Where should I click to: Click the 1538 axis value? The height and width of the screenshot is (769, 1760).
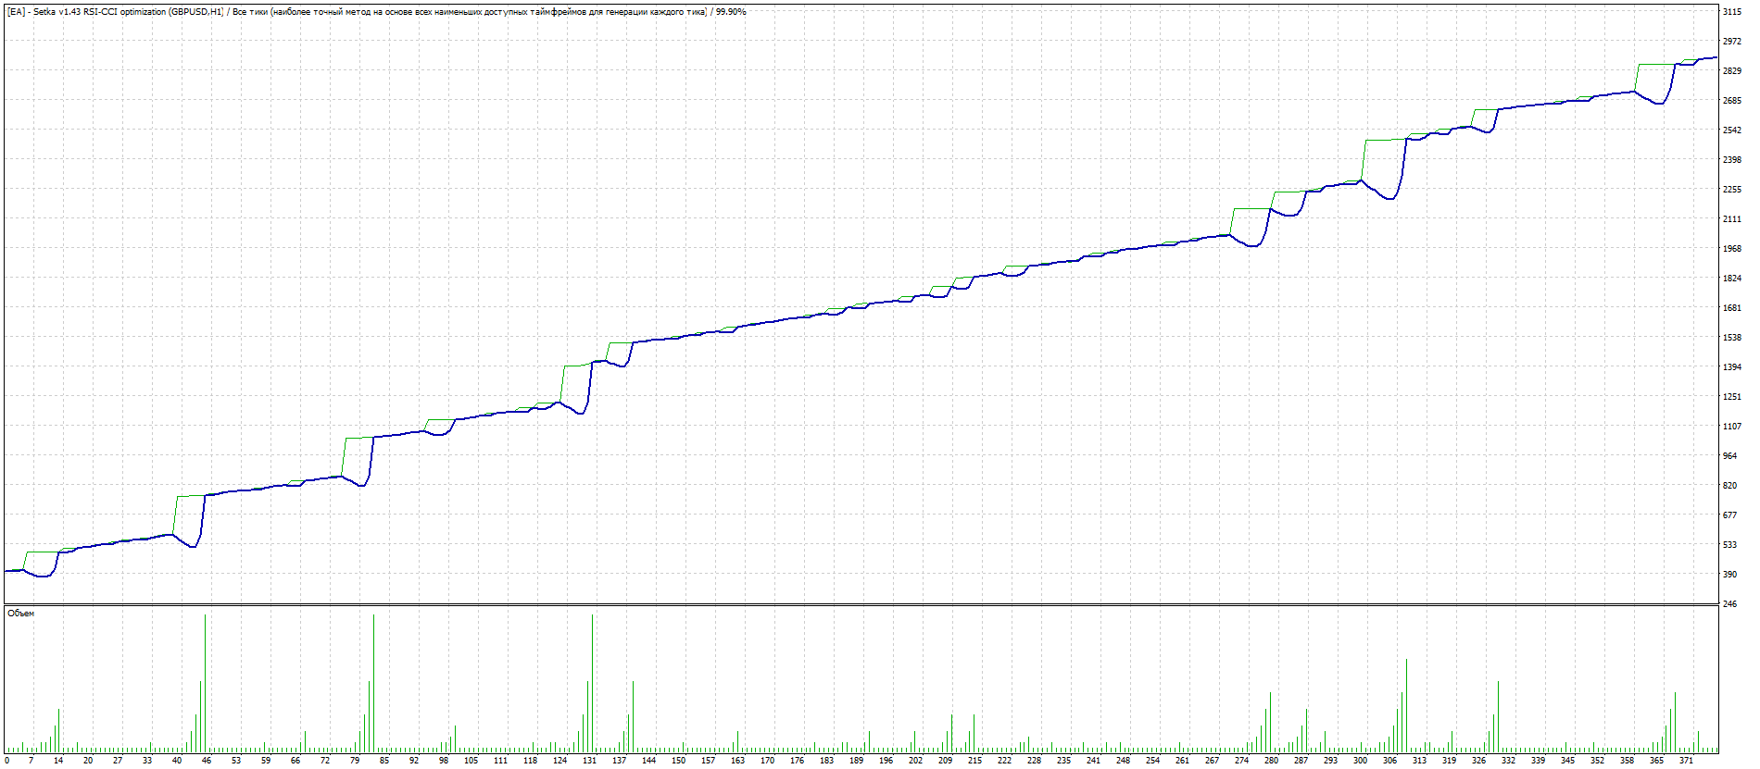[x=1732, y=338]
